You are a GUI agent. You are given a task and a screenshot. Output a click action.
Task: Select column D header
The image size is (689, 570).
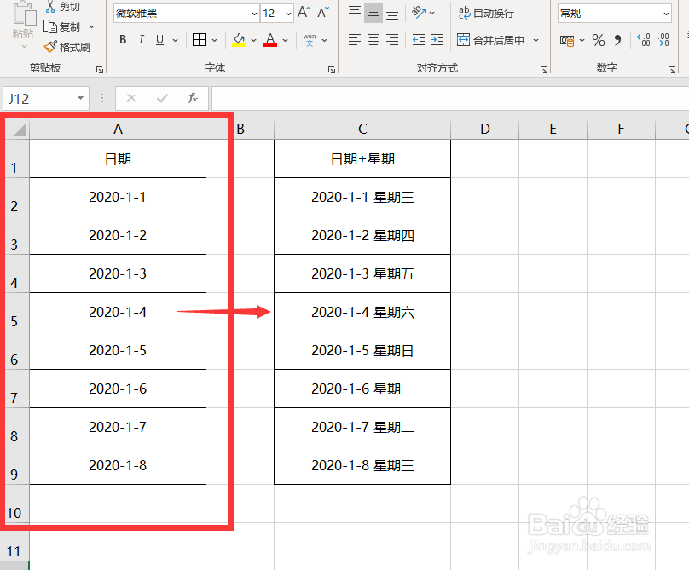click(484, 130)
